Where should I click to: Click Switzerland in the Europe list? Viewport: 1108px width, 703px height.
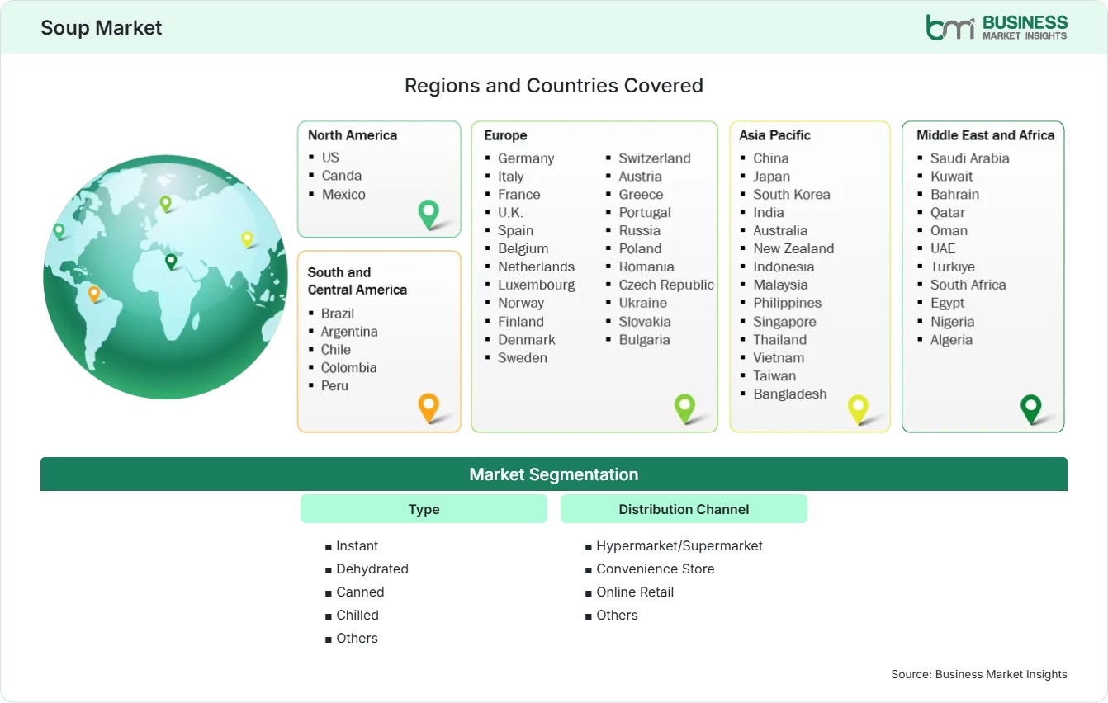(655, 158)
